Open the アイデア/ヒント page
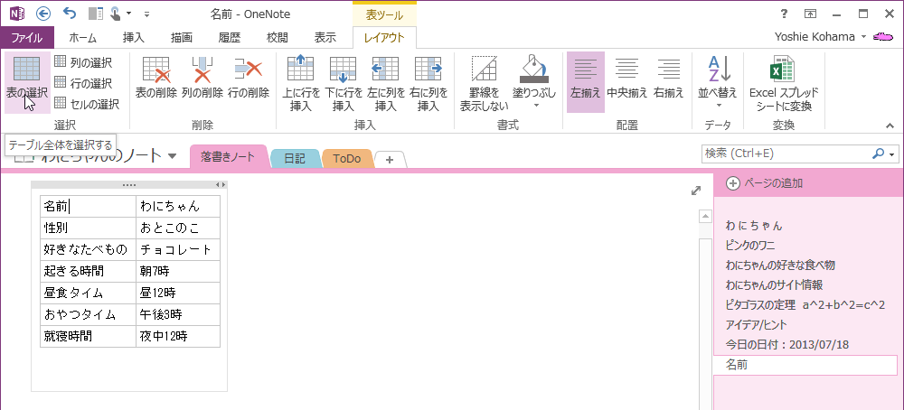Viewport: 904px width, 410px height. click(756, 325)
